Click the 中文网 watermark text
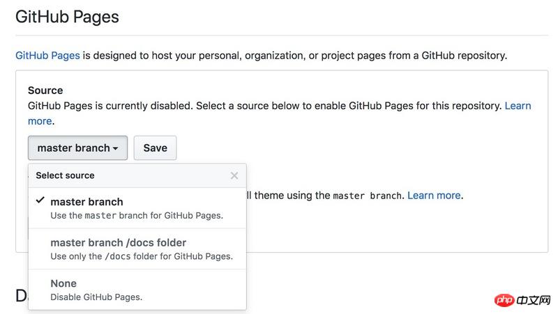The height and width of the screenshot is (314, 558). [x=534, y=300]
